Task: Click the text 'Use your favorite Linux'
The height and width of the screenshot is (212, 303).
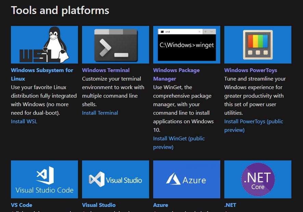Action: (39, 87)
